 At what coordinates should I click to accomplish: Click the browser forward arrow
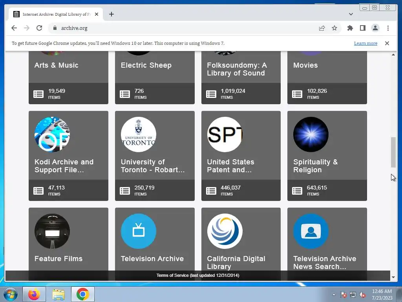point(27,28)
